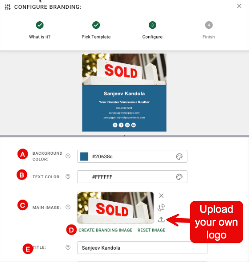Click the crop/rotate main image icon
This screenshot has height=262, width=249.
161,207
